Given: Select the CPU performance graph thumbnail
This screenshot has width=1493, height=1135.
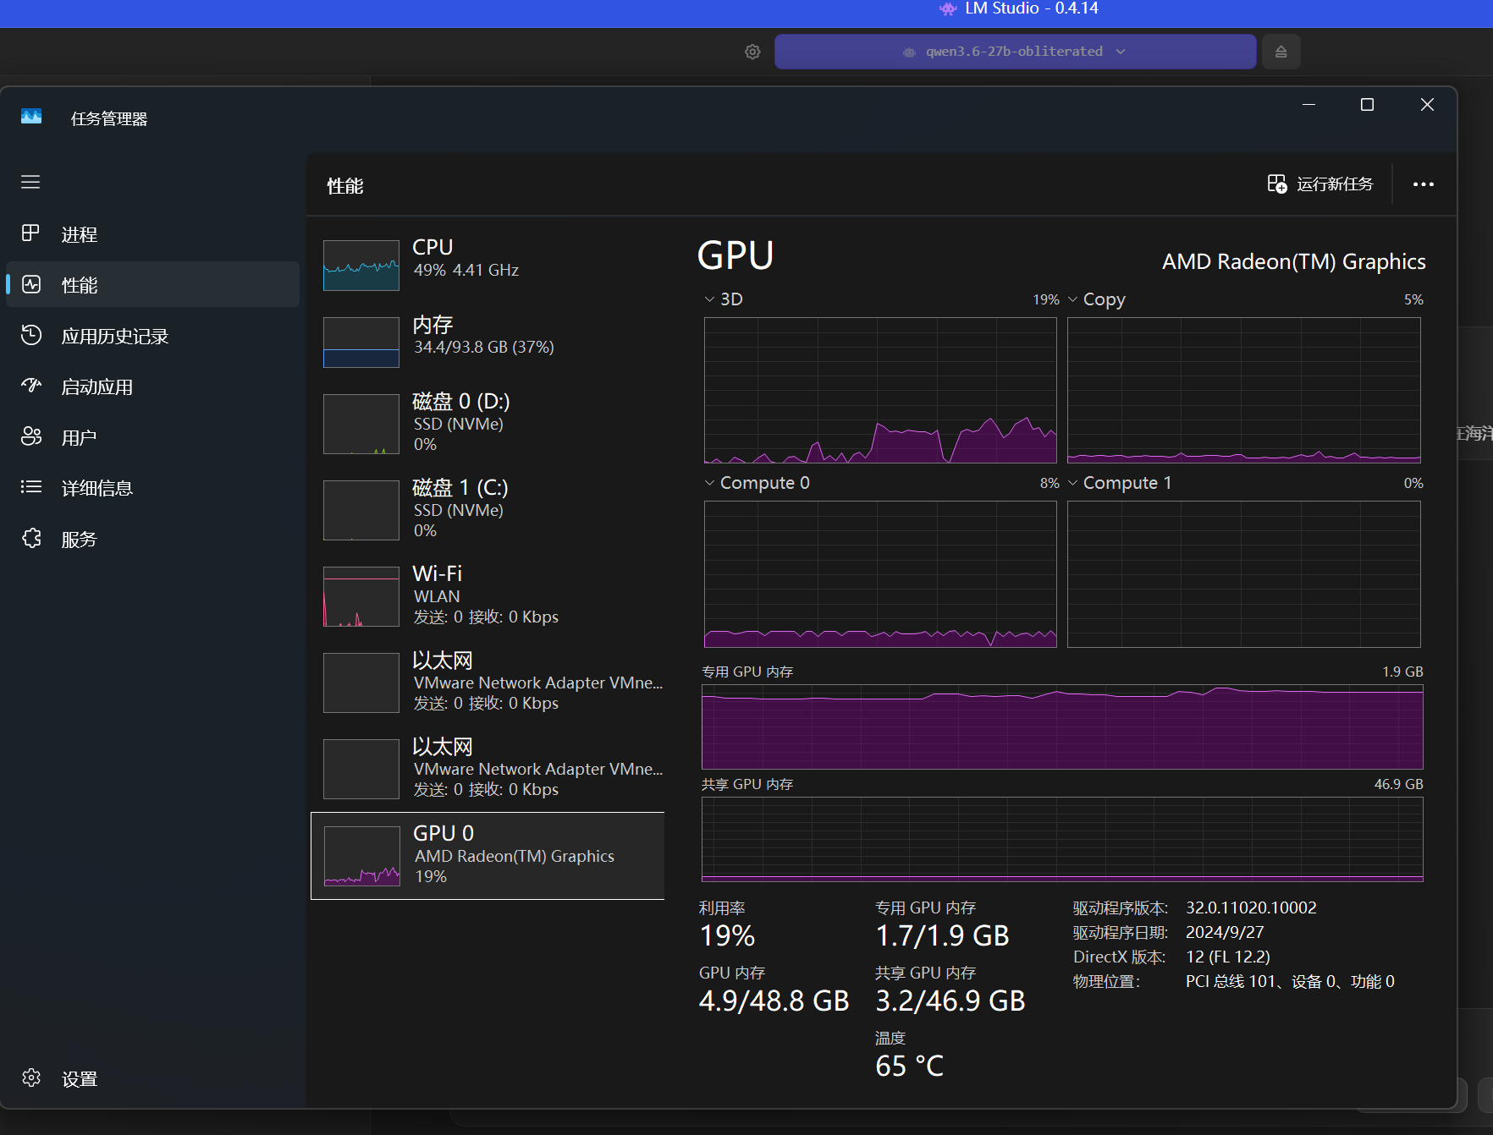Looking at the screenshot, I should pos(361,265).
